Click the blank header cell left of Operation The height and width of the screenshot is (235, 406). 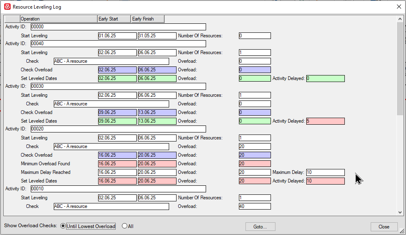[12, 19]
